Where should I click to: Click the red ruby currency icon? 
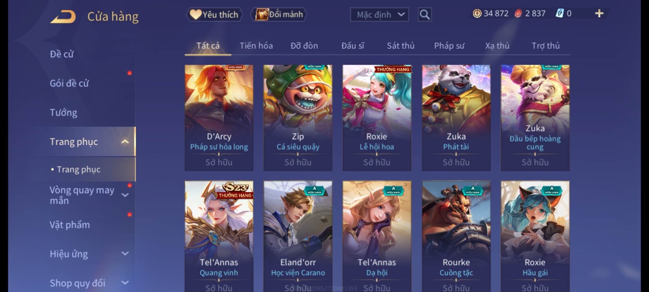point(518,13)
